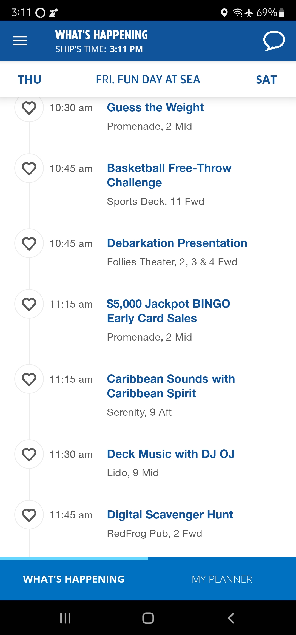Open Caribbean Sounds with Caribbean Spirit event
Viewport: 296px width, 635px height.
coord(171,386)
